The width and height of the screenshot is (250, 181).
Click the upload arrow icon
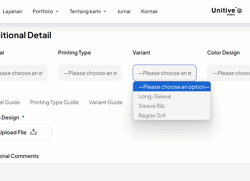[x=33, y=132]
